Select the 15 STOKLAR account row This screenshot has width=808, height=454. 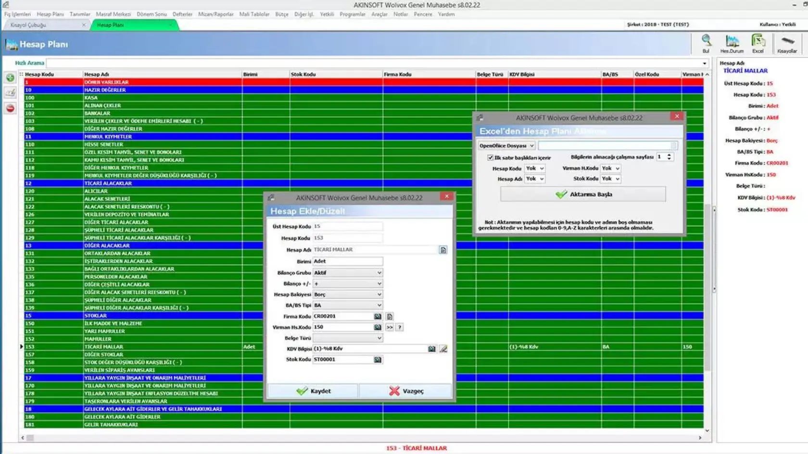click(x=364, y=316)
